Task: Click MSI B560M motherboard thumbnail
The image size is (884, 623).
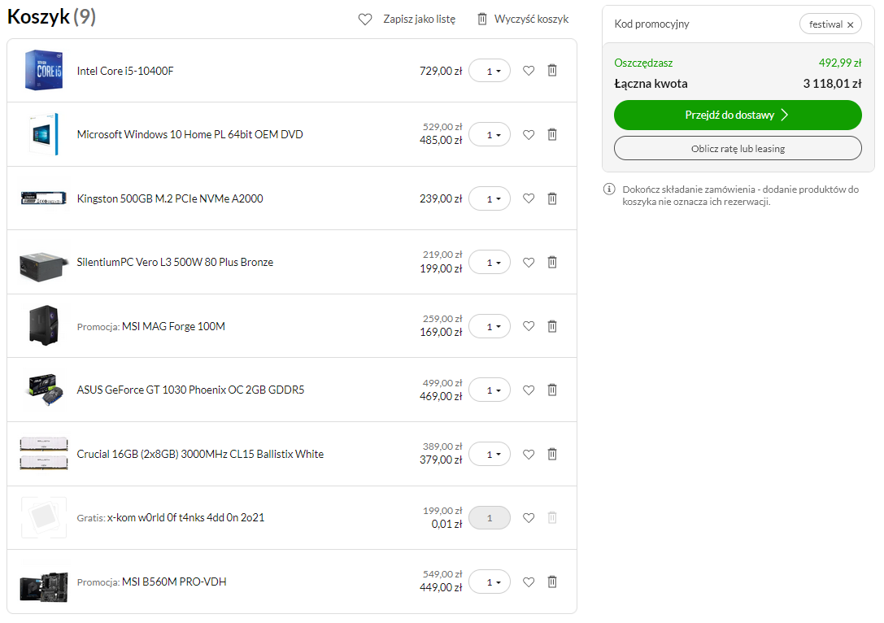Action: point(44,586)
